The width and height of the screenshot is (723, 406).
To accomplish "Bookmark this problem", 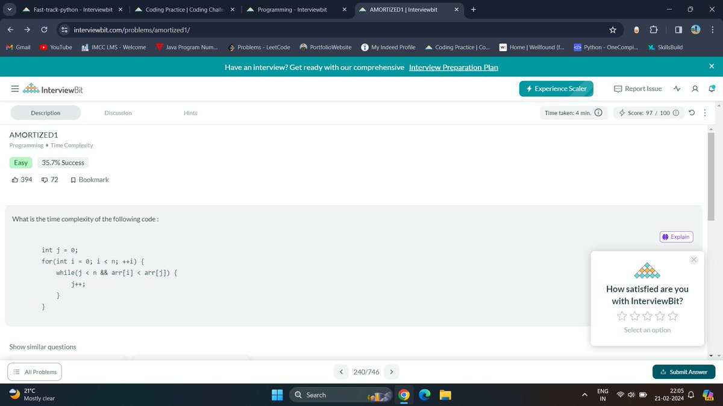I will [x=90, y=179].
